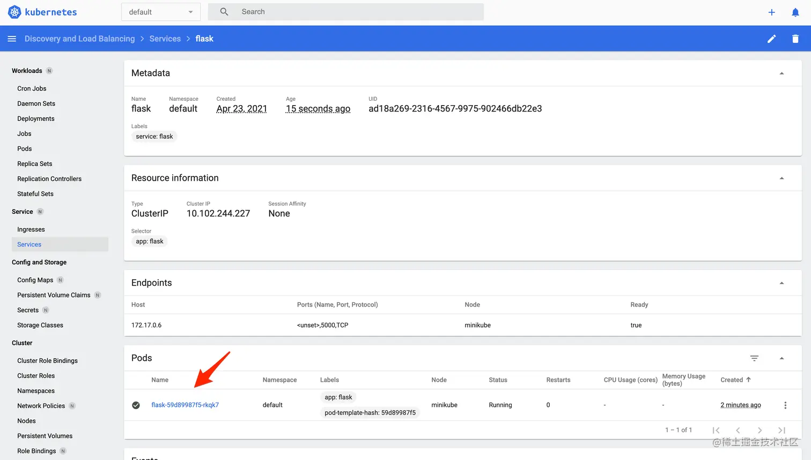The image size is (811, 460).
Task: Go to previous page of pods
Action: point(738,430)
